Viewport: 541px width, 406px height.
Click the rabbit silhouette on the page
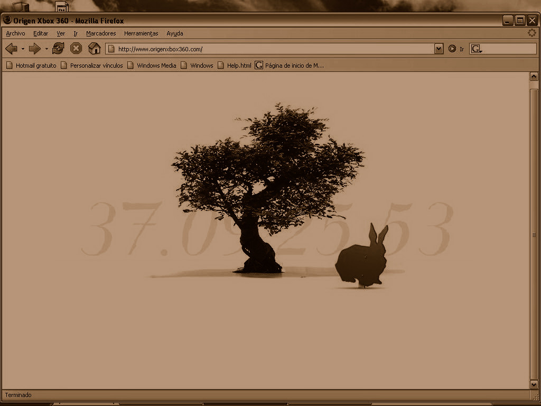click(x=362, y=256)
